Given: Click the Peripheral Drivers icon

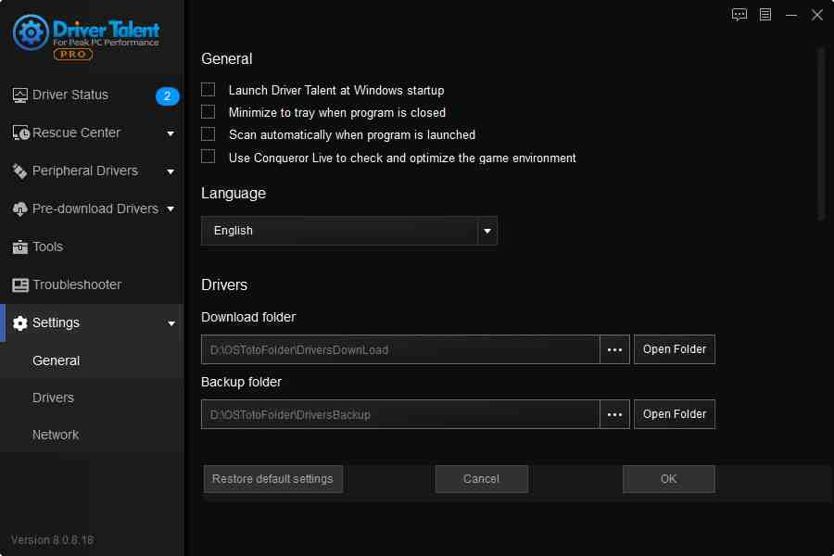Looking at the screenshot, I should [20, 171].
